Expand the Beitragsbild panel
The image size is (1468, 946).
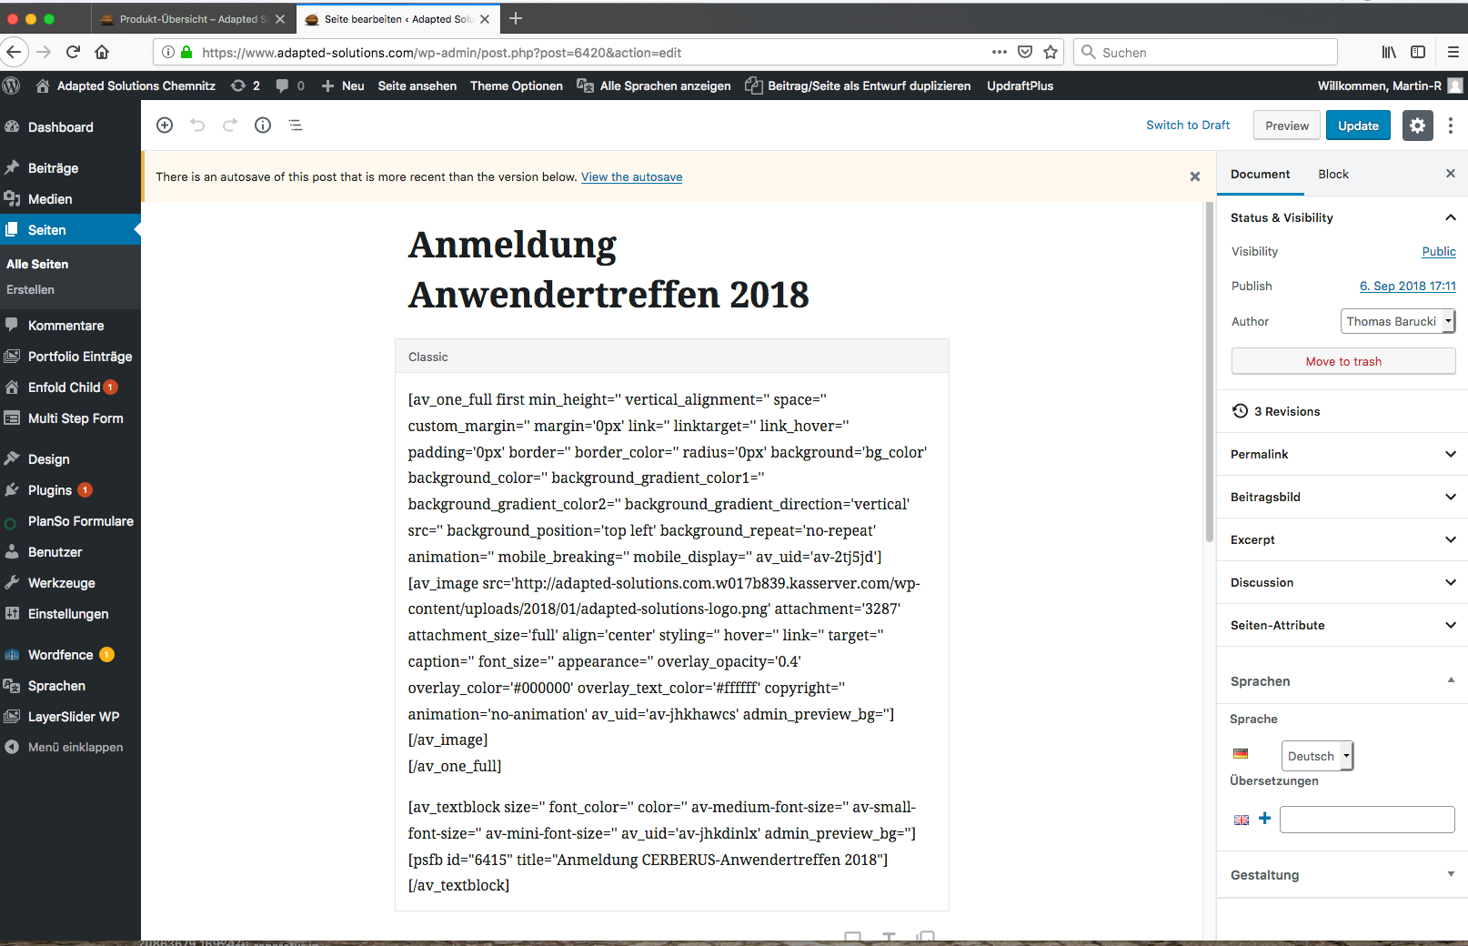(1342, 497)
